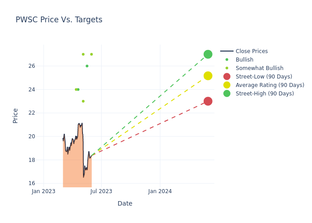
Task: Click the Jul 2023 x-axis label
Action: click(101, 191)
